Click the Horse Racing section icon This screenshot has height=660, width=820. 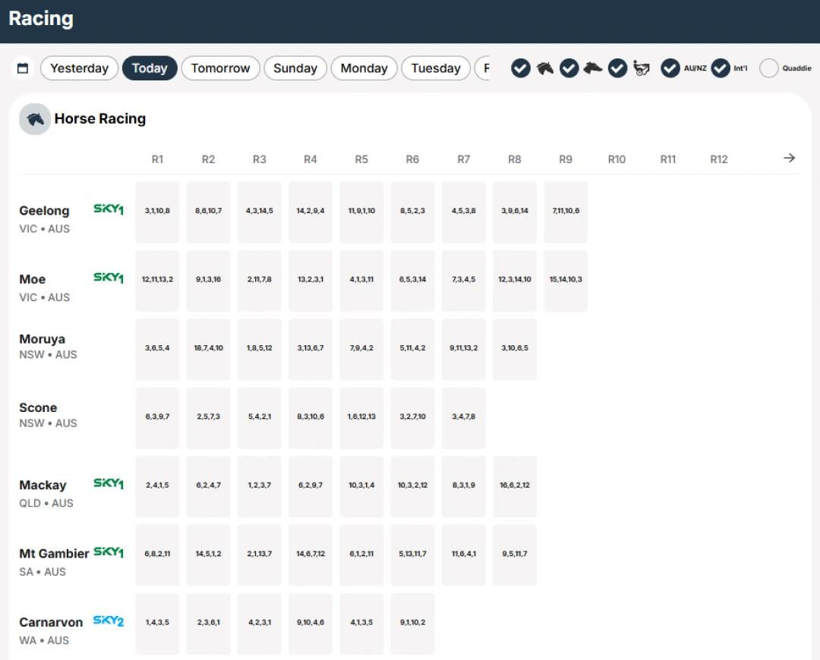pyautogui.click(x=35, y=119)
